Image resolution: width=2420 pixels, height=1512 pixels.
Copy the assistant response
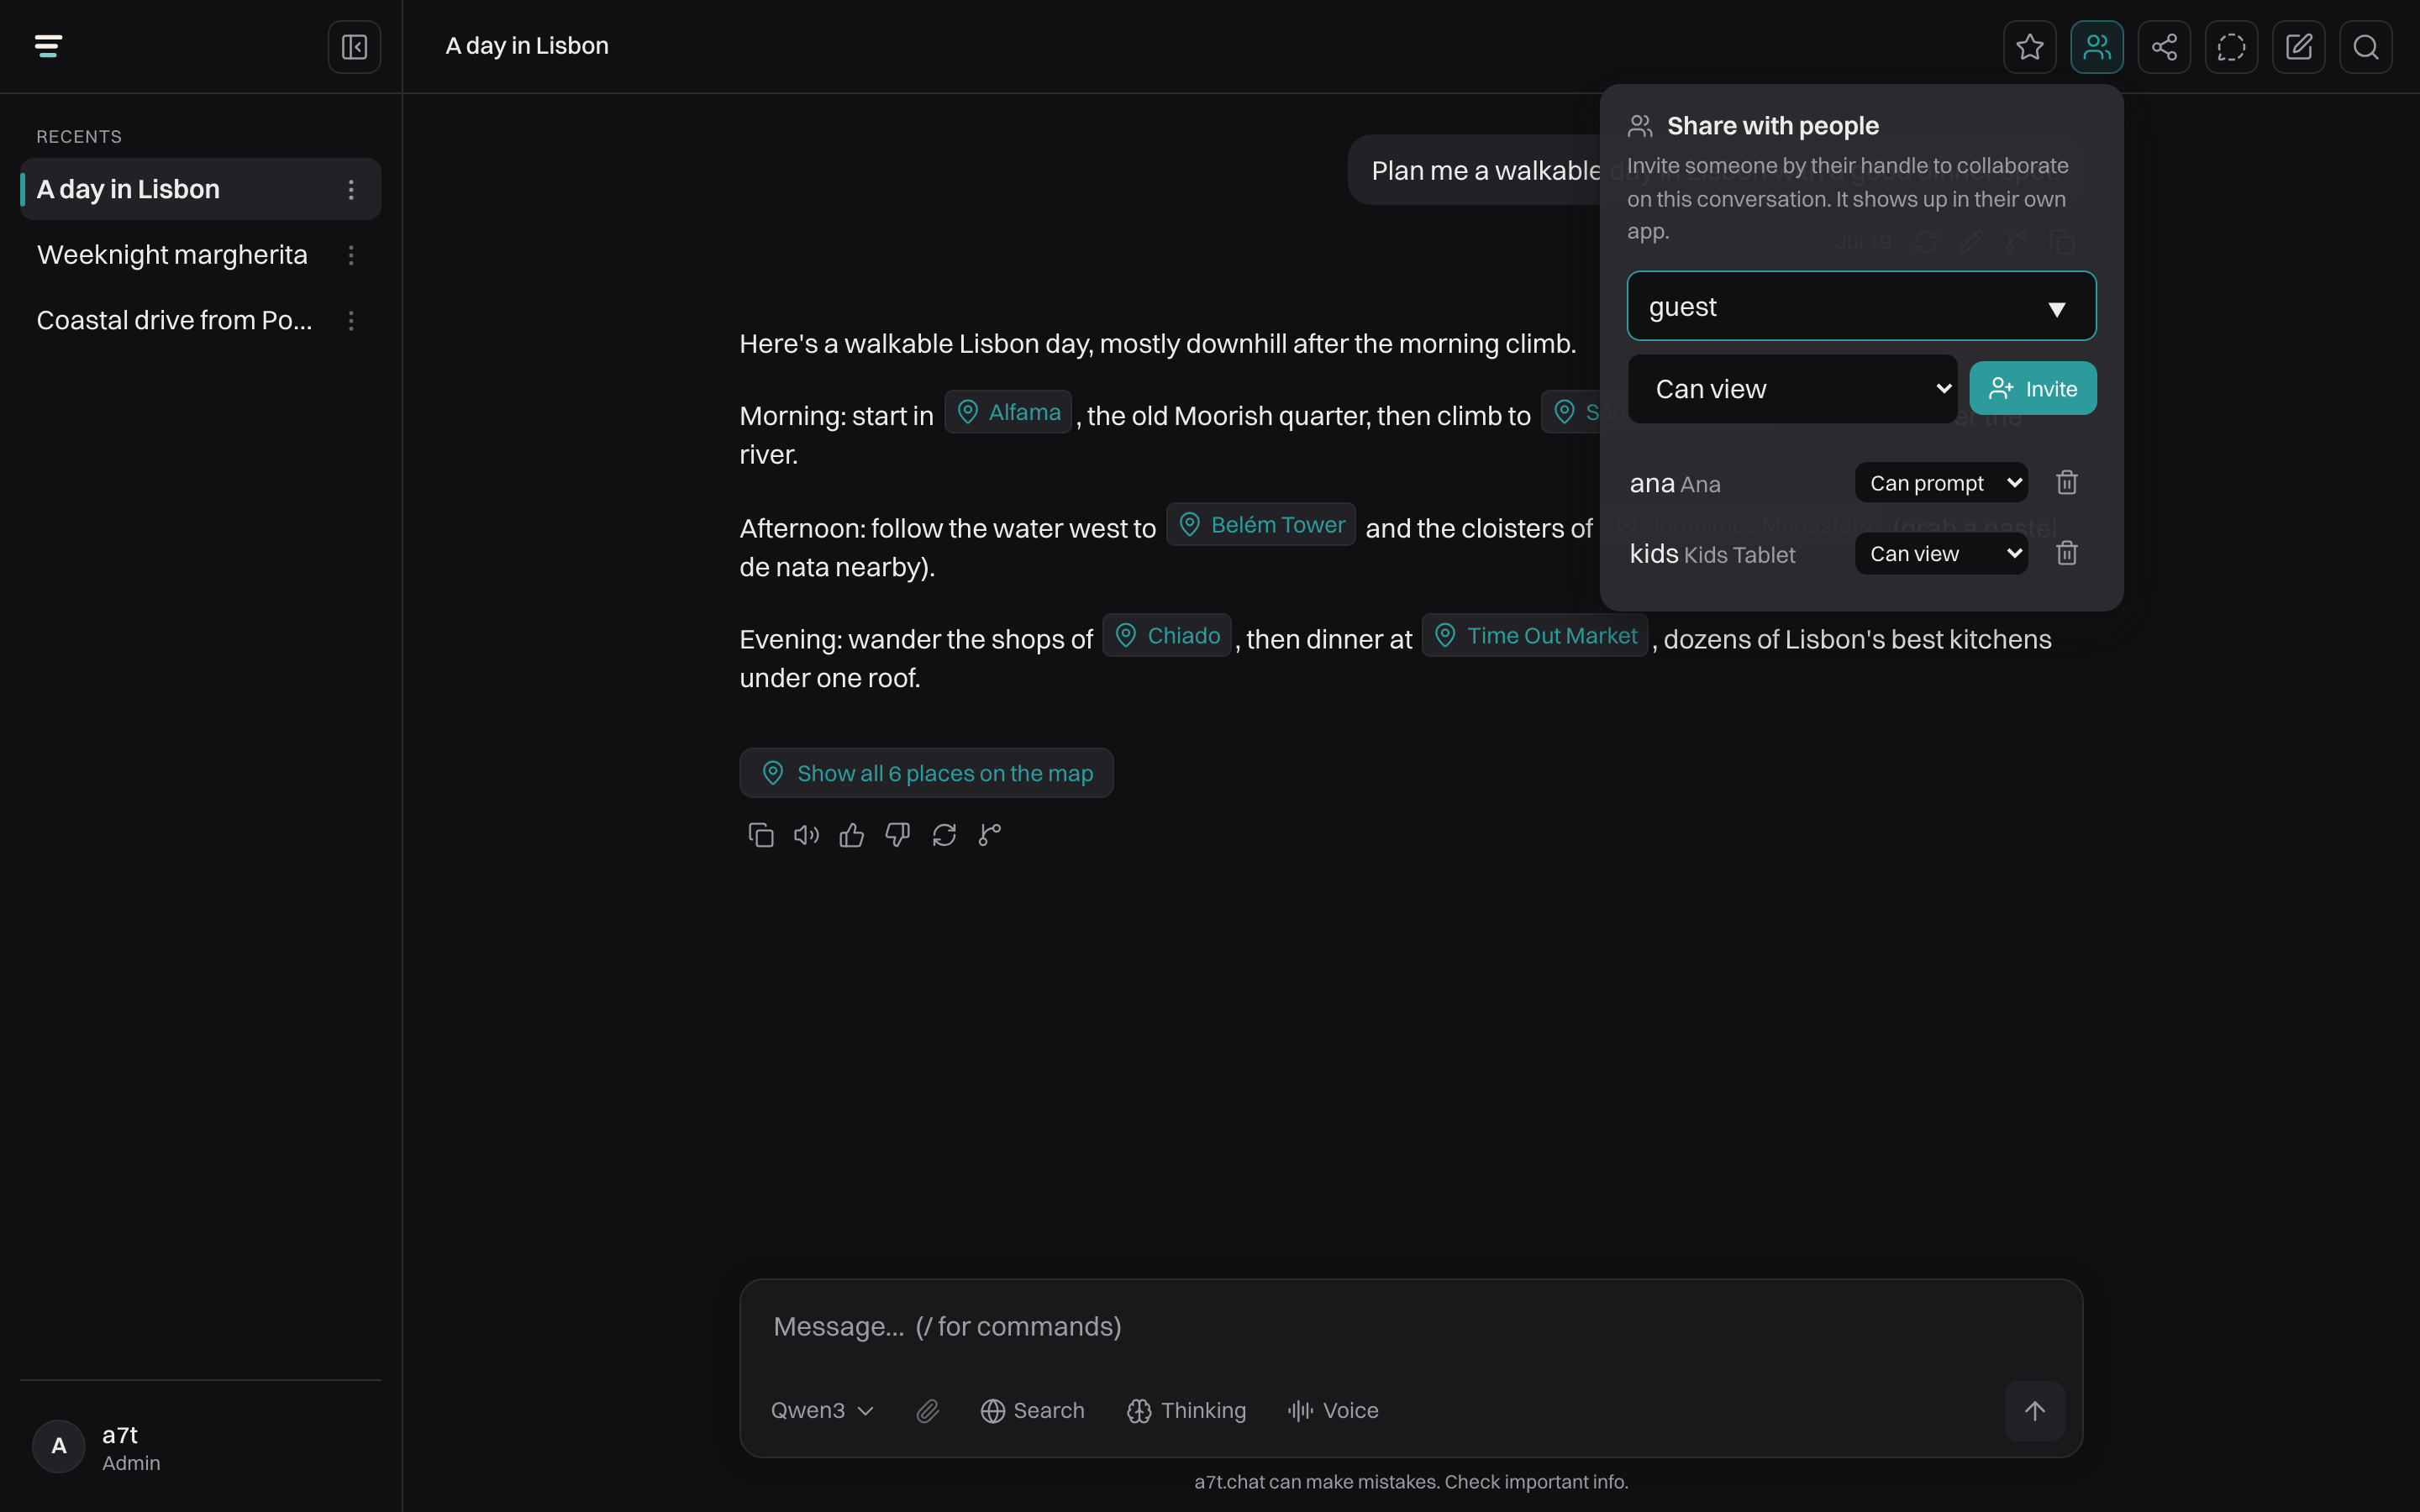[x=761, y=835]
